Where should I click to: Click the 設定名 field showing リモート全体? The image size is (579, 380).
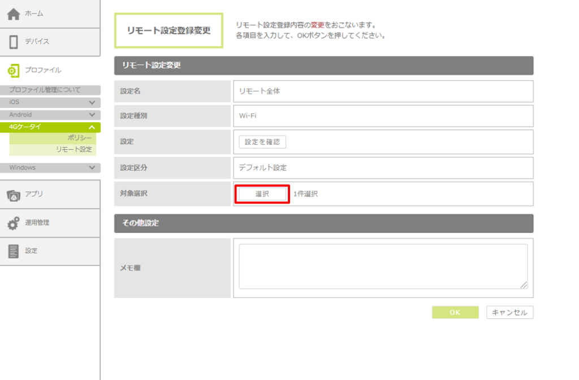(383, 91)
